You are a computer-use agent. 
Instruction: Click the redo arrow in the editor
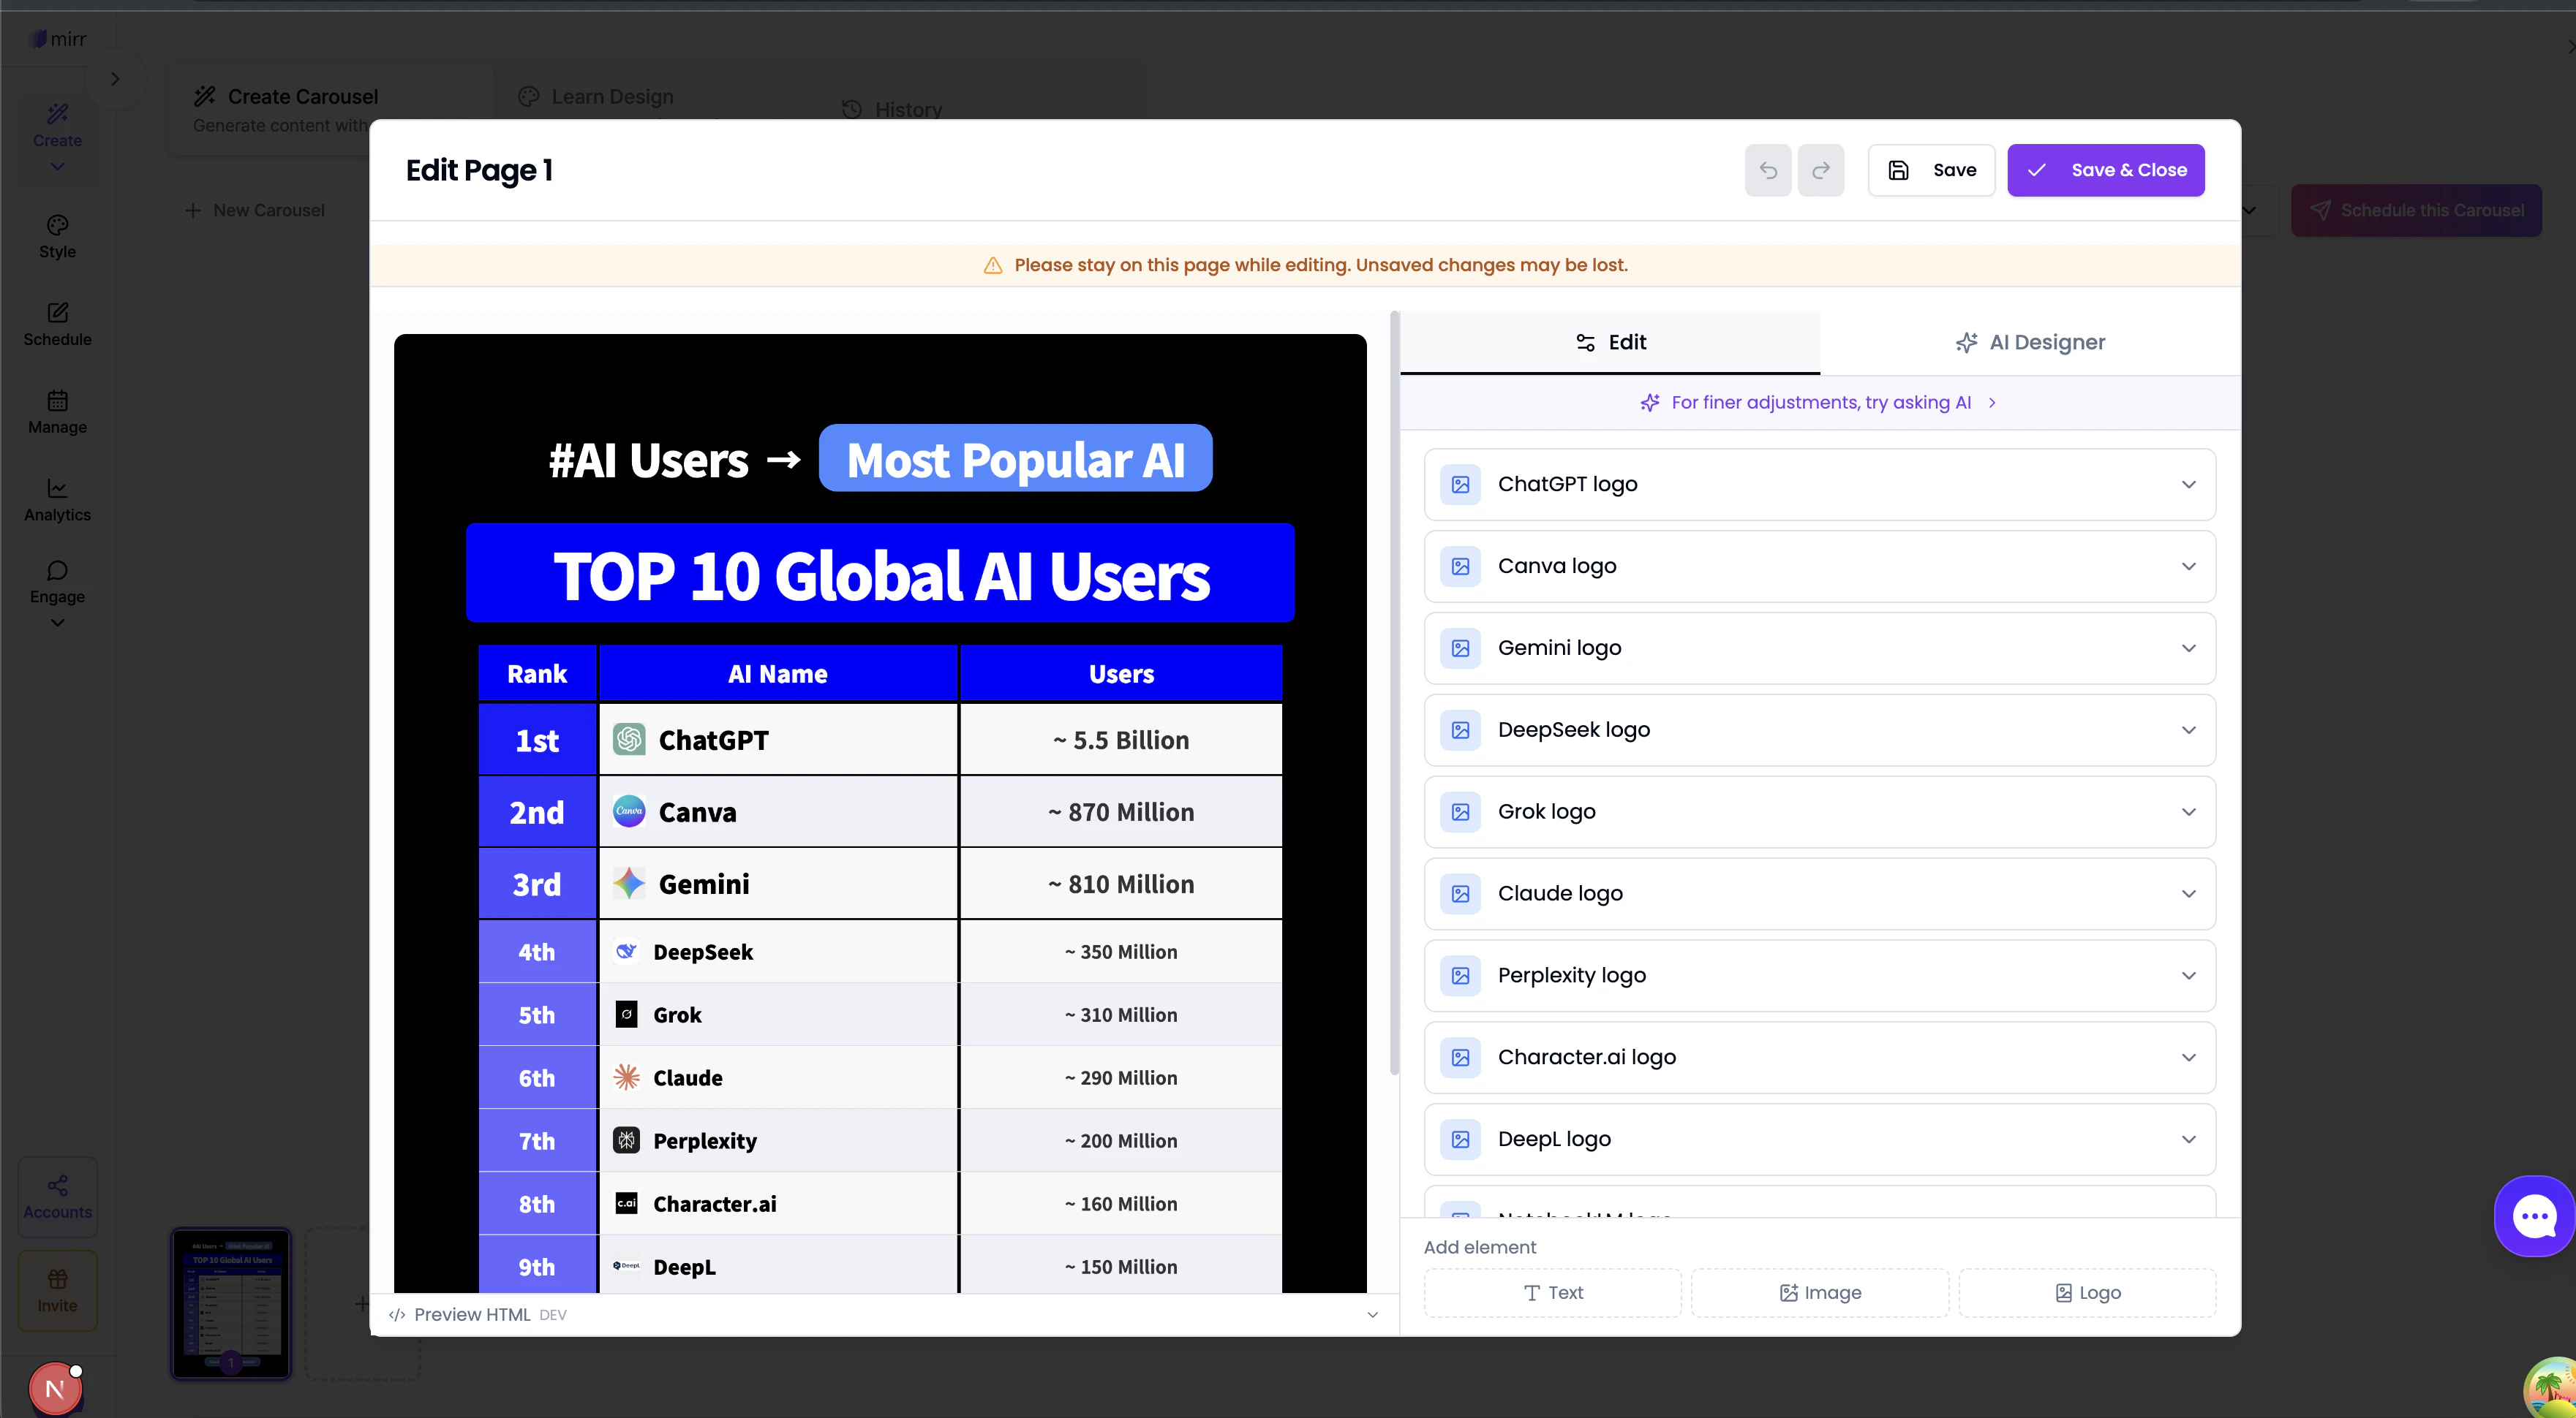point(1821,170)
